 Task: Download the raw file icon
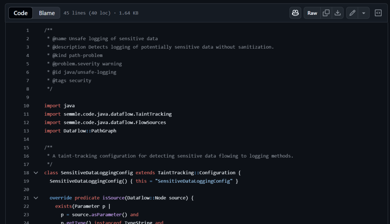[337, 13]
